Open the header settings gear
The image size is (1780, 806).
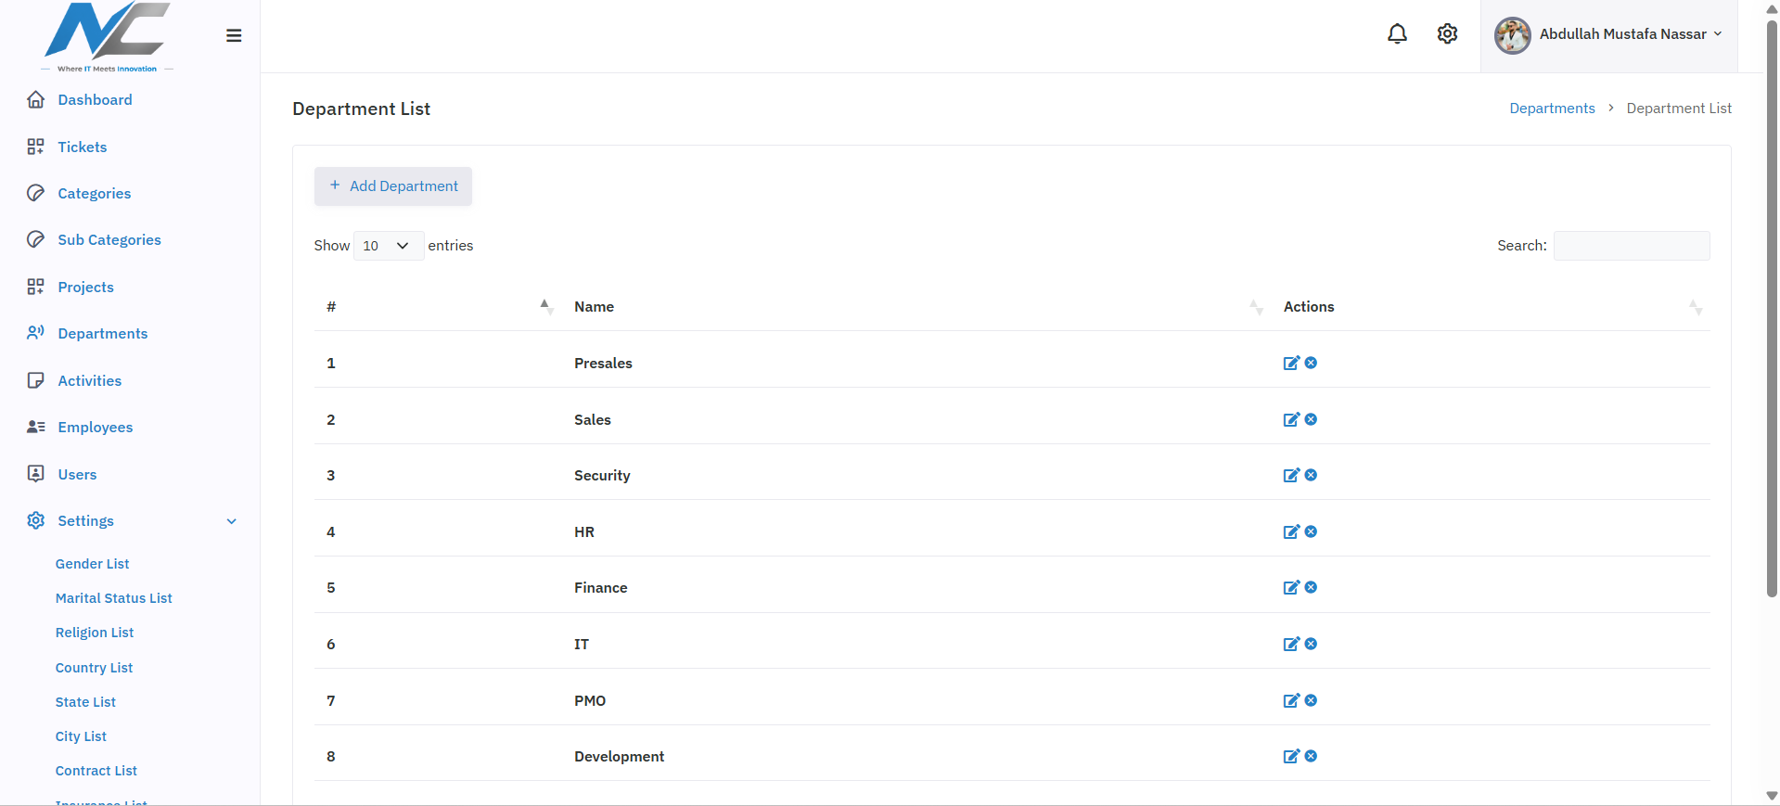[x=1447, y=34]
